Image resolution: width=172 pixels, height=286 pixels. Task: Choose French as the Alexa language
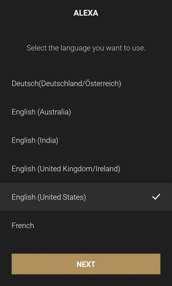click(23, 225)
